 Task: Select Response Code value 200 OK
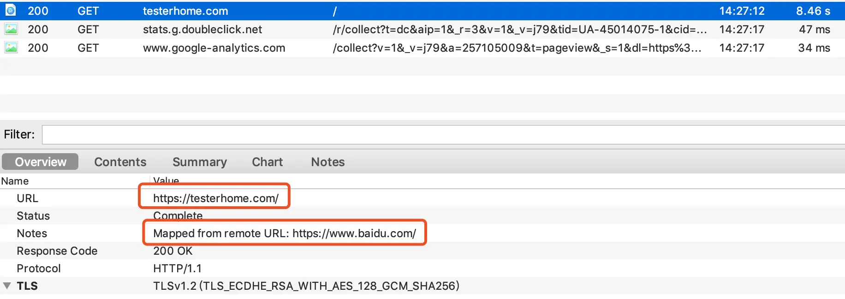[173, 251]
